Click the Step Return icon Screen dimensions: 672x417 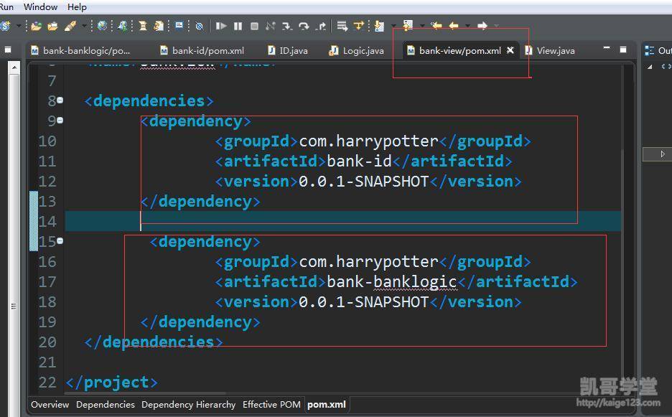321,26
